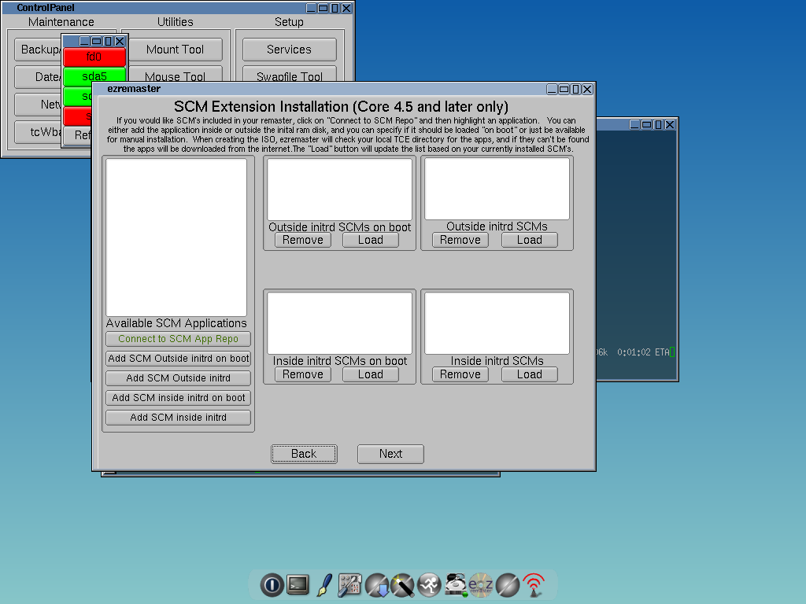The width and height of the screenshot is (806, 604).
Task: Click the magic wand dock icon
Action: pos(402,584)
